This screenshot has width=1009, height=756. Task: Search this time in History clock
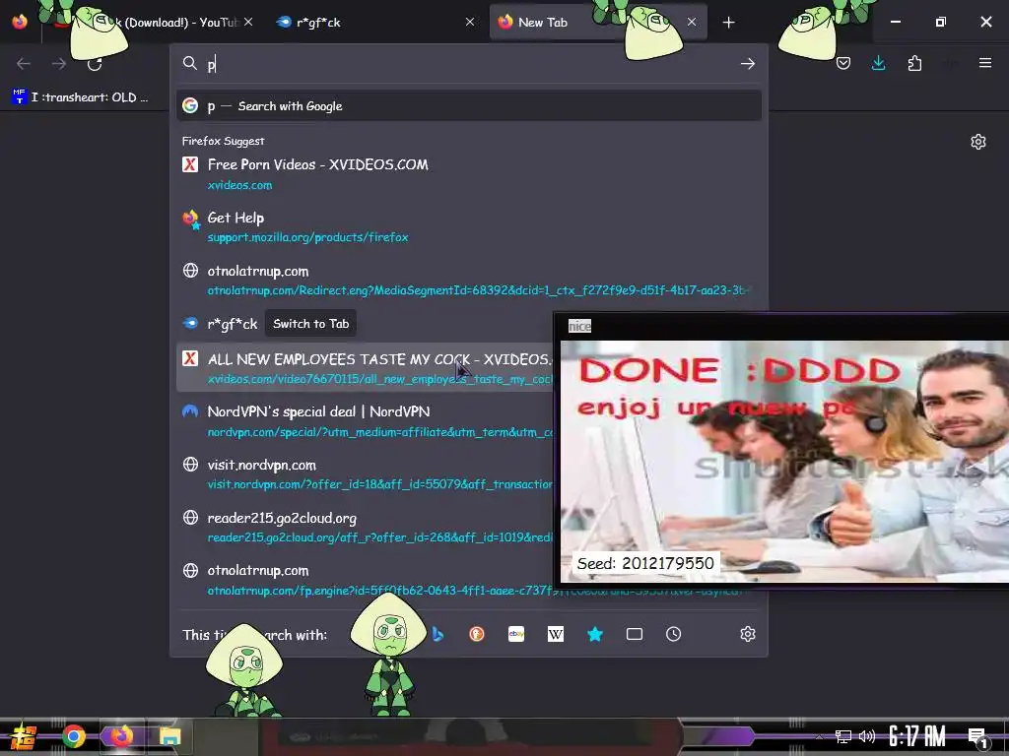(x=674, y=635)
